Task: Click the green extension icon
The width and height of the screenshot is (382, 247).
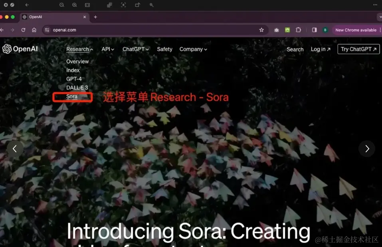Action: tap(287, 30)
